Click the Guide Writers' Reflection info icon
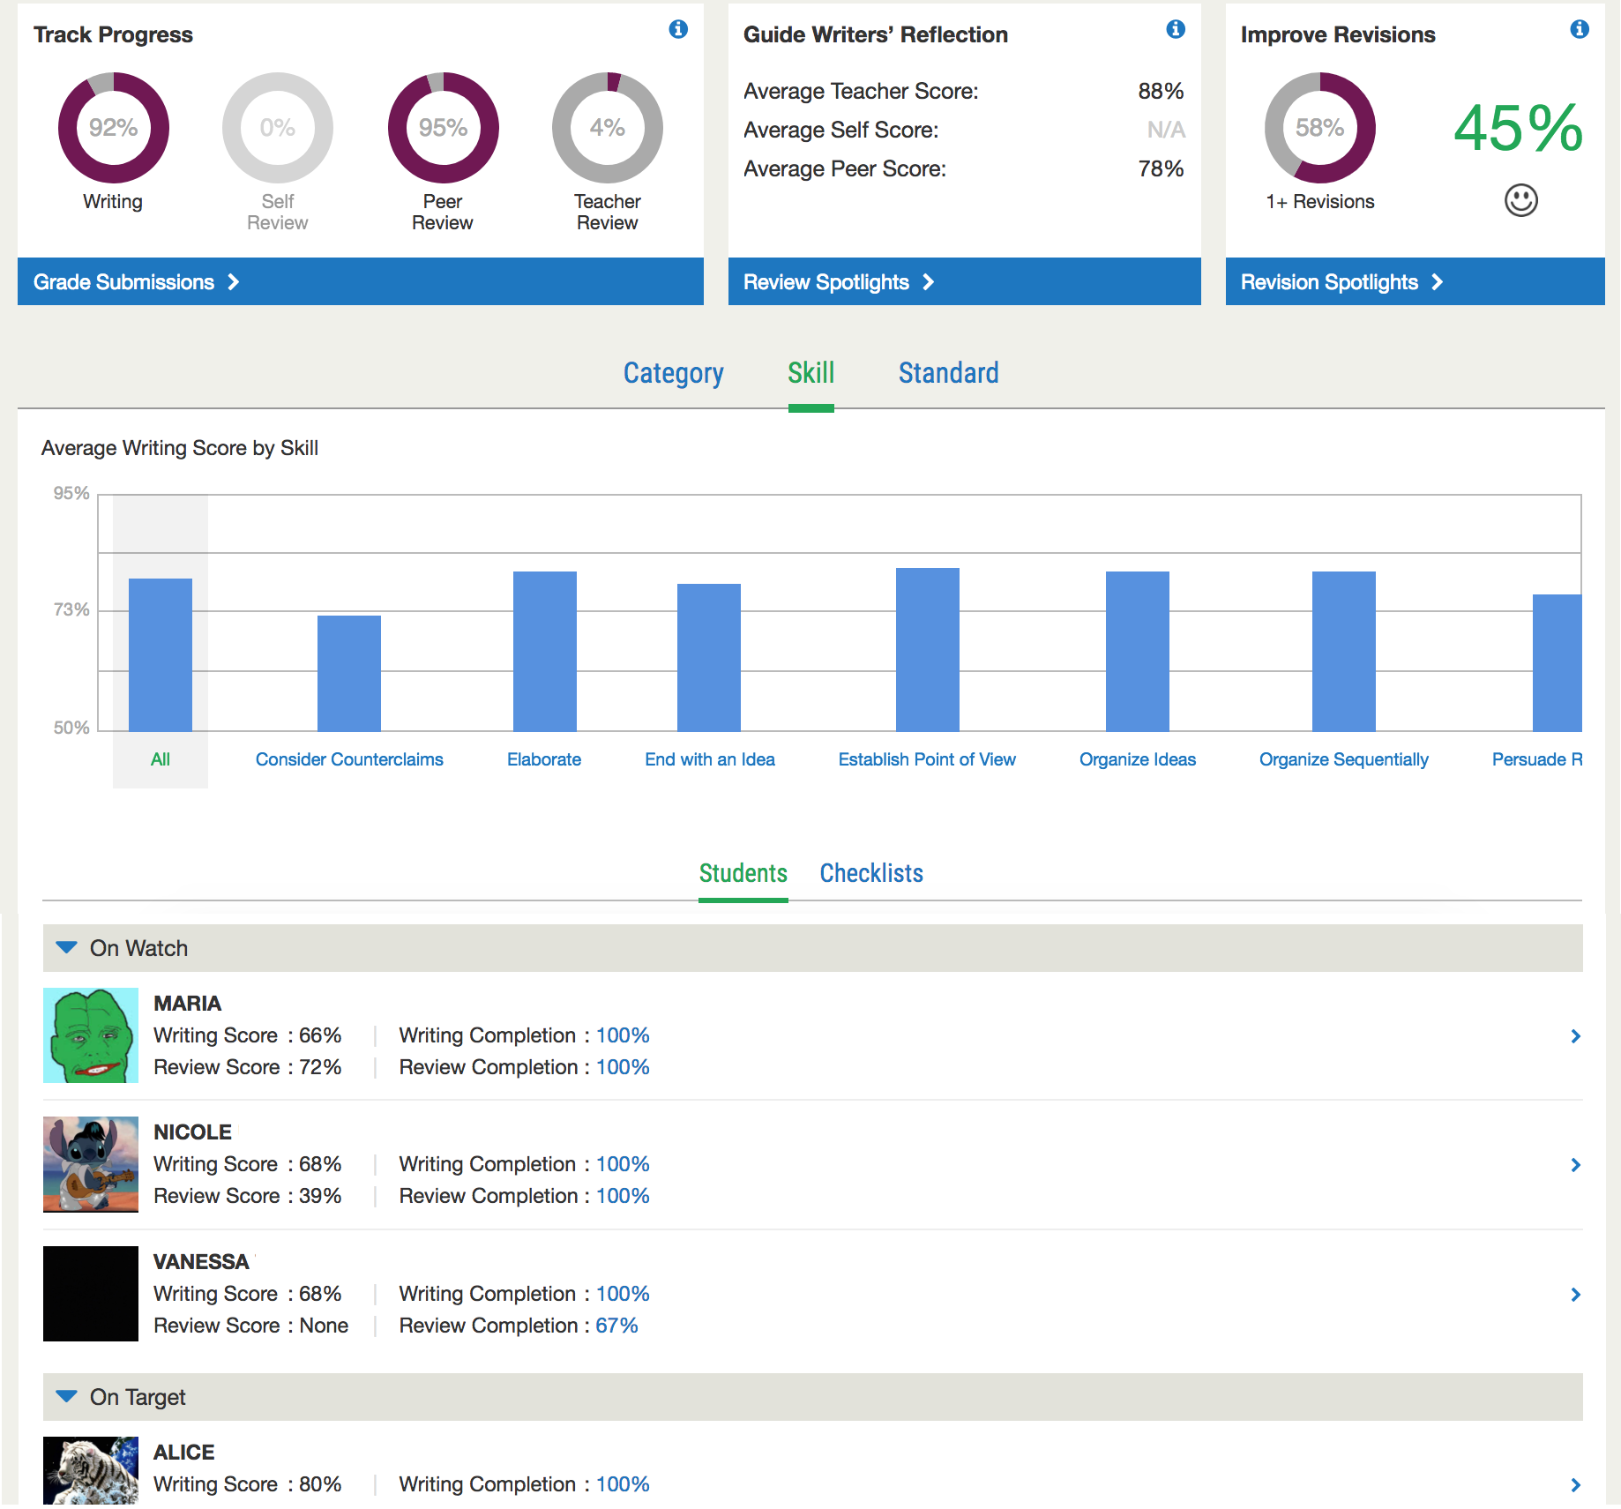 click(1175, 29)
